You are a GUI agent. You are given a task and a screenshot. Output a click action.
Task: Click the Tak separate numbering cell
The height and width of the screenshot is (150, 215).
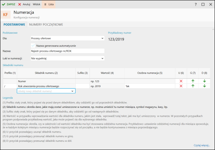[x=150, y=86]
